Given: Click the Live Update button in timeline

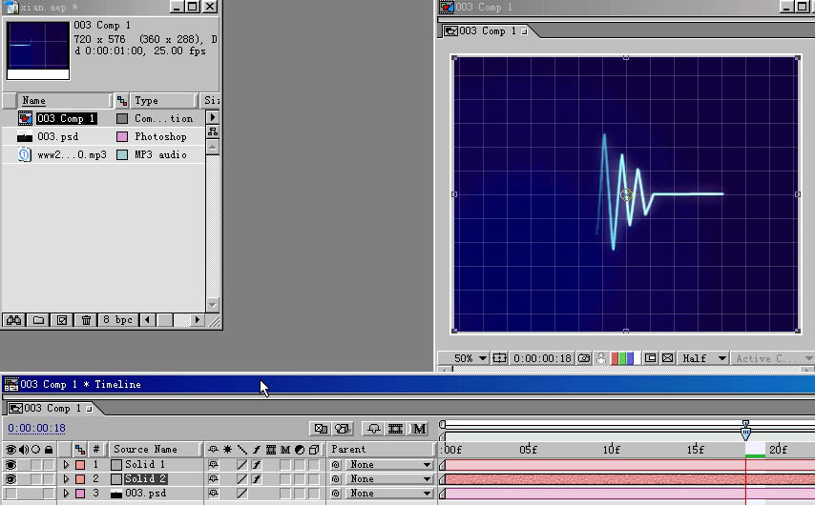Looking at the screenshot, I should tap(322, 429).
